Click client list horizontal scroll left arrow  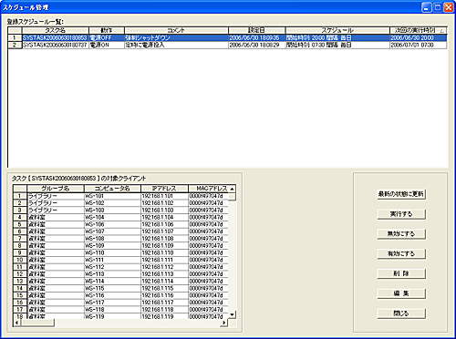(x=16, y=323)
